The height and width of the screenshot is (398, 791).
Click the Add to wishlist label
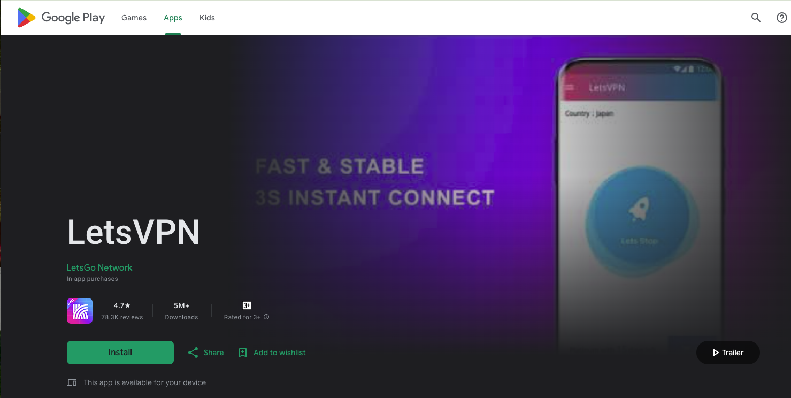[x=280, y=353]
